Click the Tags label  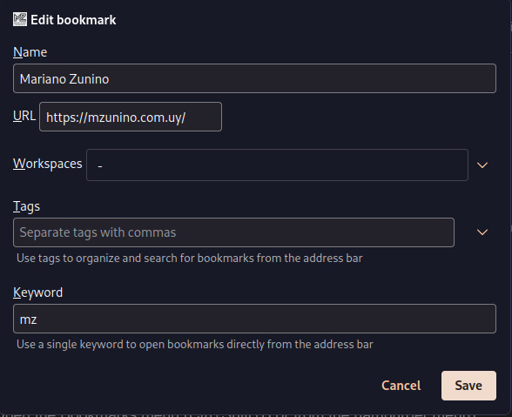(26, 206)
